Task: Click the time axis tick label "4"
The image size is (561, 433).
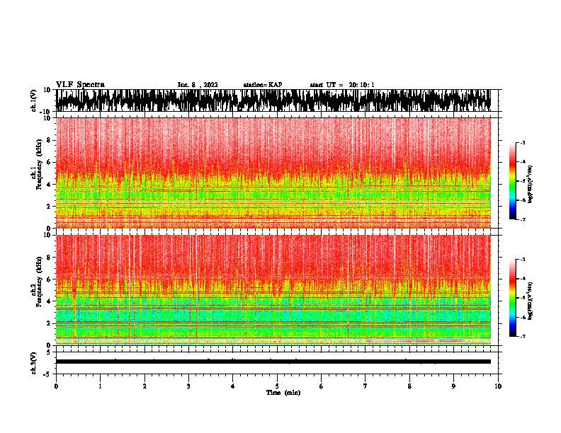Action: coord(233,386)
